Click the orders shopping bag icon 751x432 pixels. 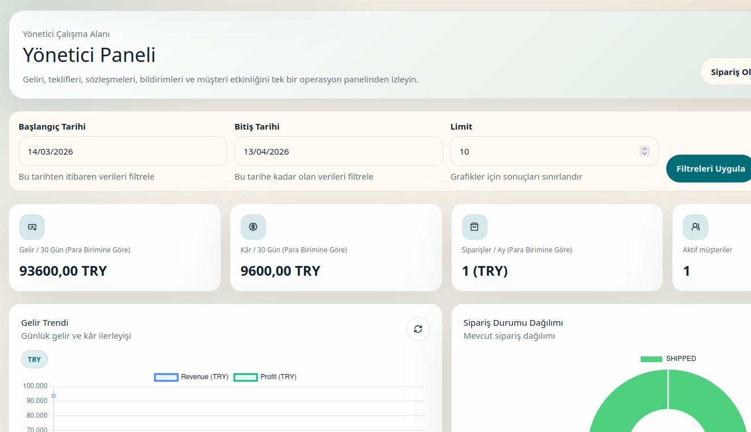pyautogui.click(x=474, y=227)
